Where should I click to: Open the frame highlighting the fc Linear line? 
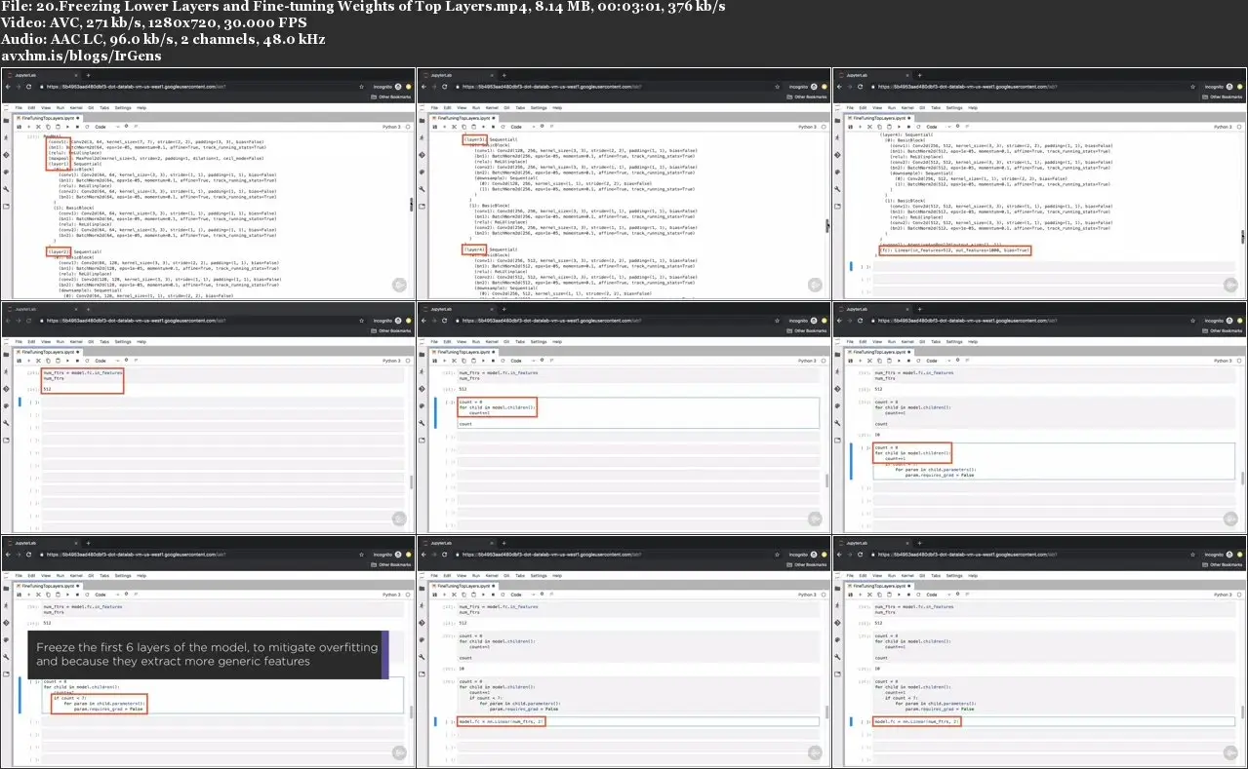point(1039,183)
